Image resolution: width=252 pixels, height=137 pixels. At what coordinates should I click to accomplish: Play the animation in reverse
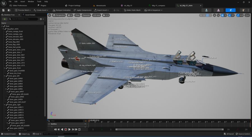pos(62,129)
